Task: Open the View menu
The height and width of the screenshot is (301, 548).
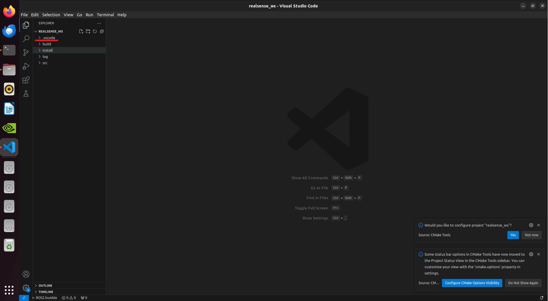Action: (x=69, y=15)
